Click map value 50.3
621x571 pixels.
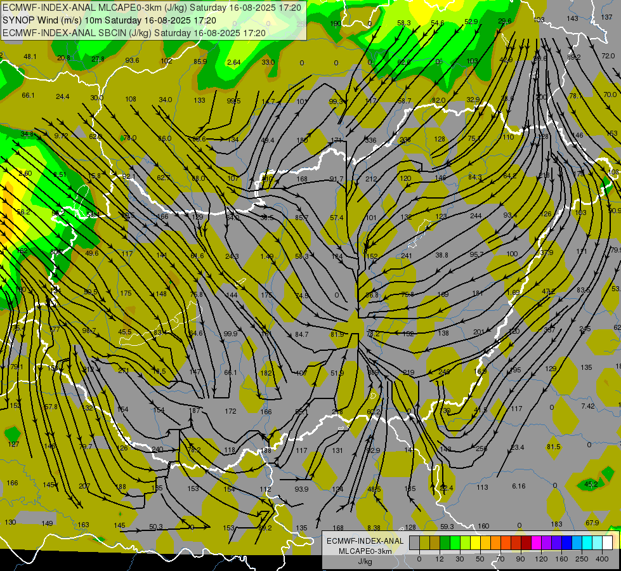click(x=156, y=527)
